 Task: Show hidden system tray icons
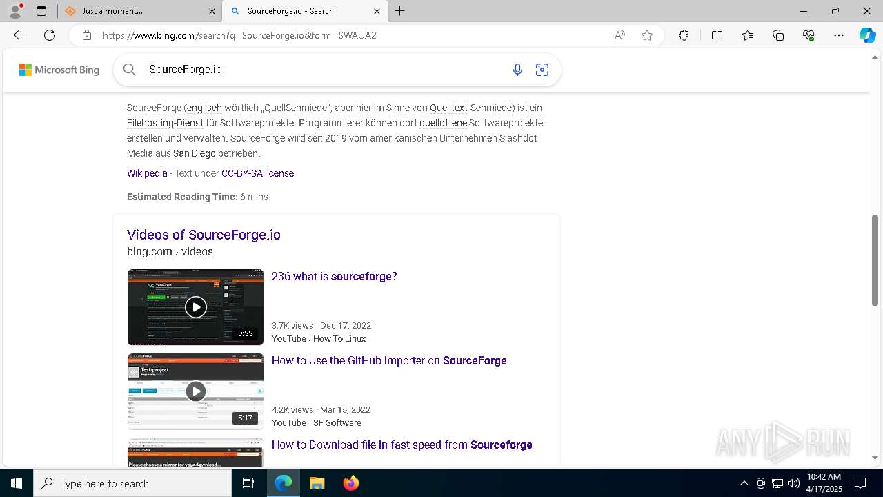(744, 483)
